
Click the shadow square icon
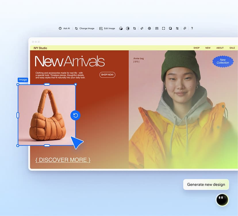pos(170,28)
